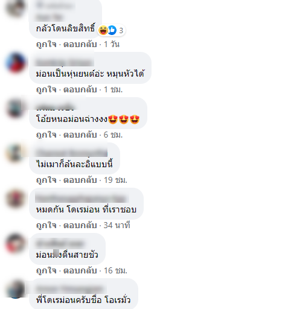The height and width of the screenshot is (309, 288).
Task: Open the avatar beside 'หมดกัน โดเรม่อน' comment
Action: [x=15, y=198]
